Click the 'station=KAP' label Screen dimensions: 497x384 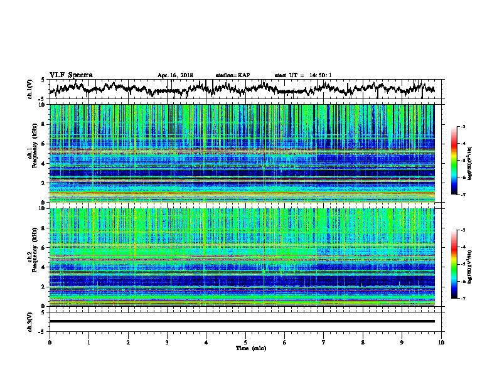(233, 75)
